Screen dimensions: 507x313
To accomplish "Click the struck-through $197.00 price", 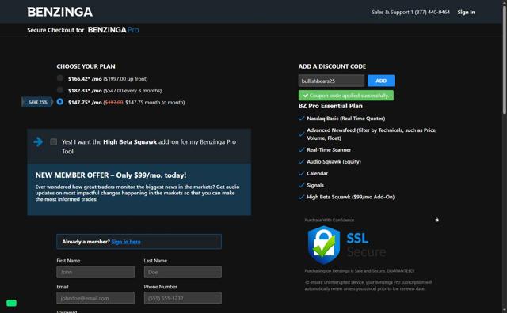I will click(113, 102).
